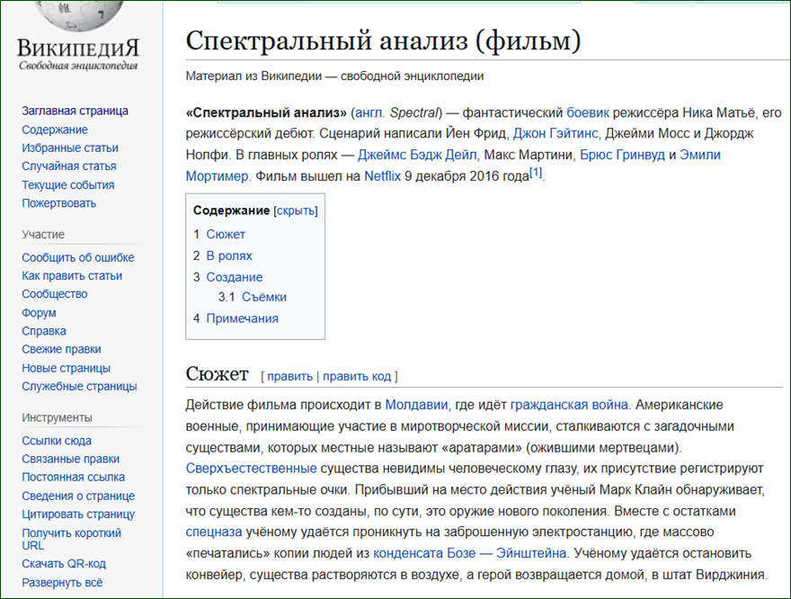791x599 pixels.
Task: Open гражданская война link
Action: 569,405
